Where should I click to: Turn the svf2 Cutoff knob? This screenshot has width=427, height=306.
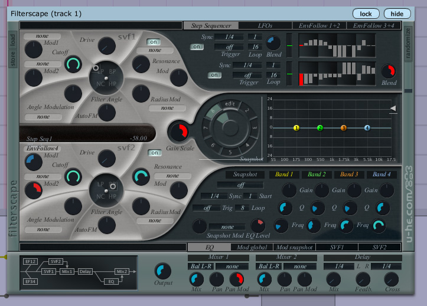pyautogui.click(x=73, y=177)
